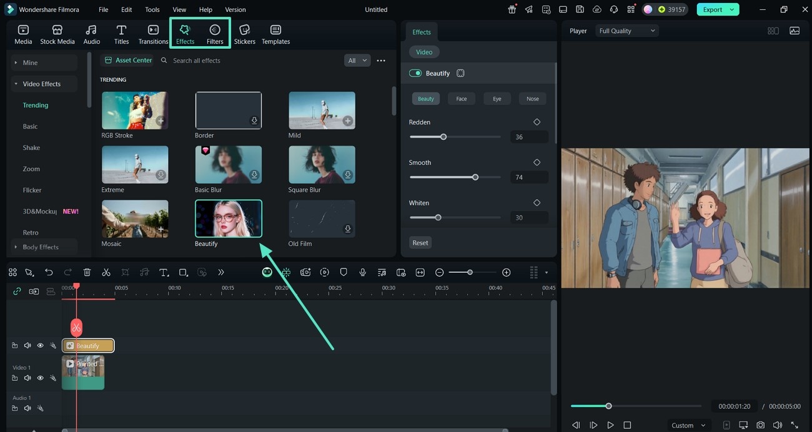Expand the Mine category
812x432 pixels.
30,62
